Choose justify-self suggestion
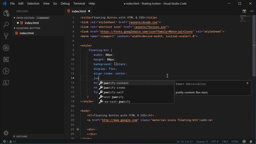The width and height of the screenshot is (256, 144). pyautogui.click(x=136, y=92)
